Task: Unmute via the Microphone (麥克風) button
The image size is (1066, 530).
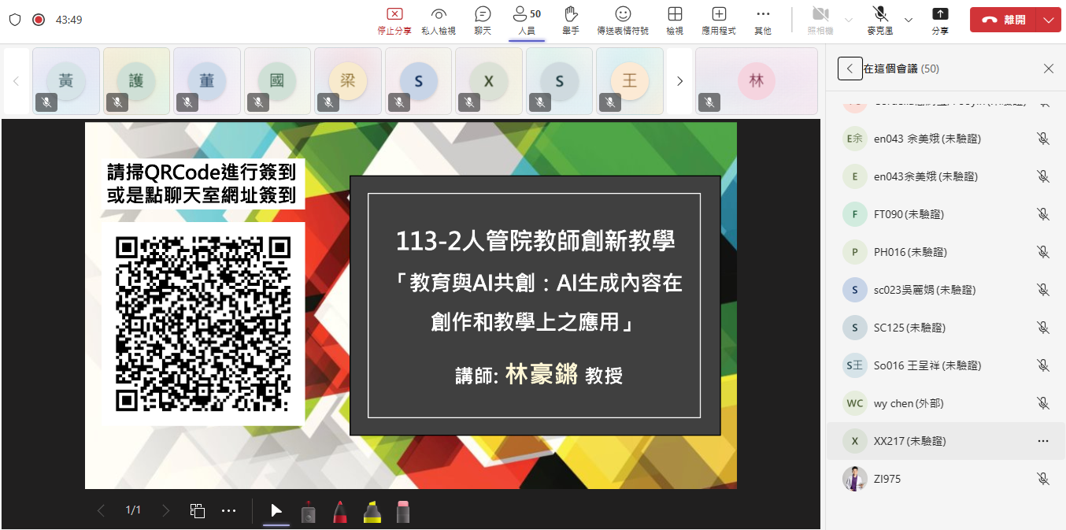Action: click(x=880, y=21)
